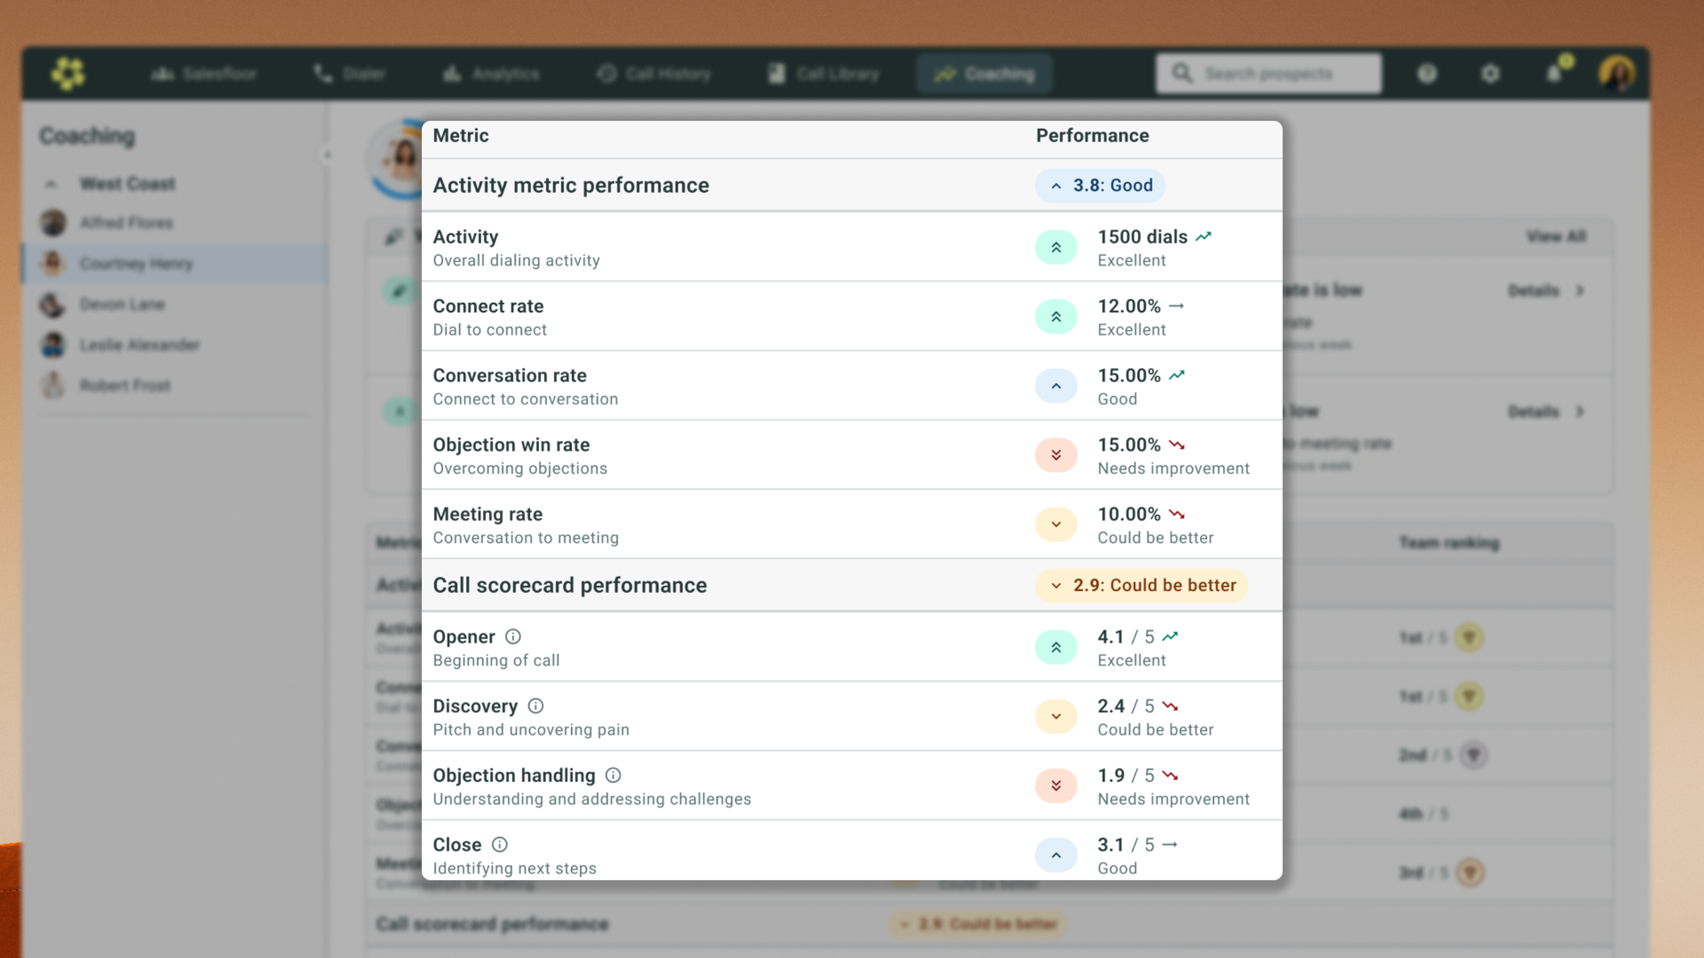Image resolution: width=1704 pixels, height=958 pixels.
Task: Open Details for the 'rate is low' insight
Action: [x=1546, y=290]
